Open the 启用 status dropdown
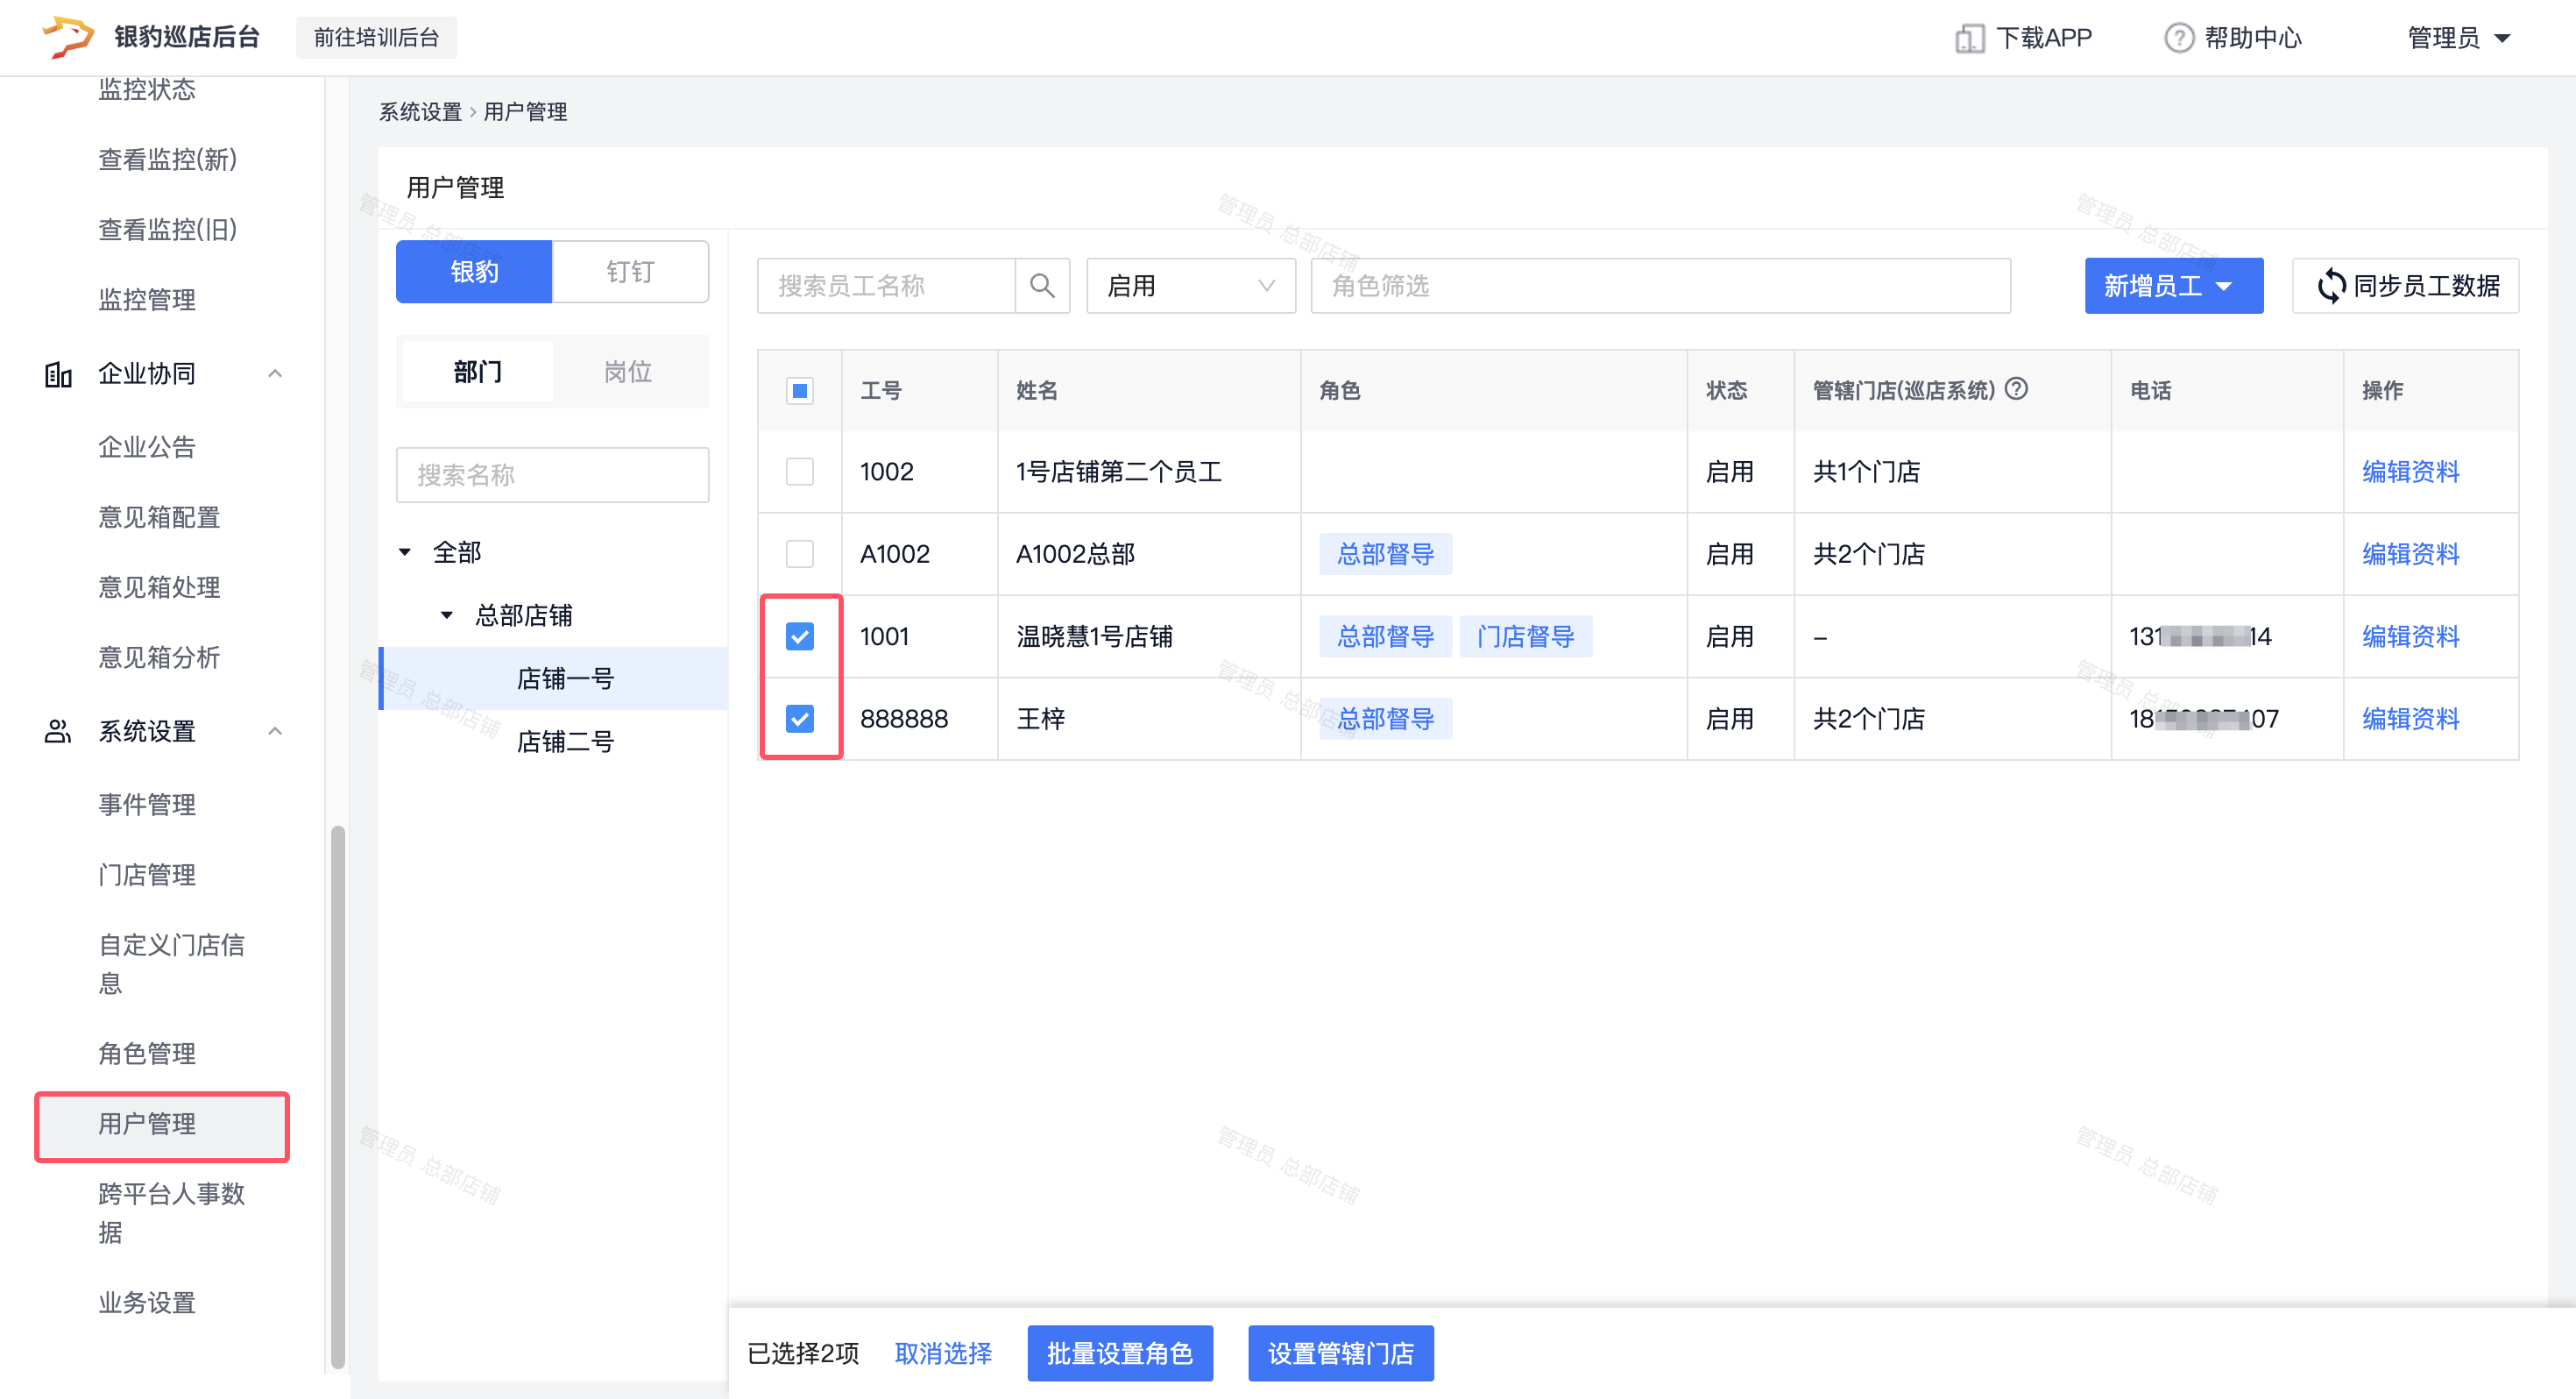2576x1399 pixels. (x=1190, y=287)
